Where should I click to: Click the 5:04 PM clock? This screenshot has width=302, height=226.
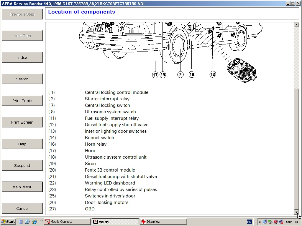tap(292, 222)
